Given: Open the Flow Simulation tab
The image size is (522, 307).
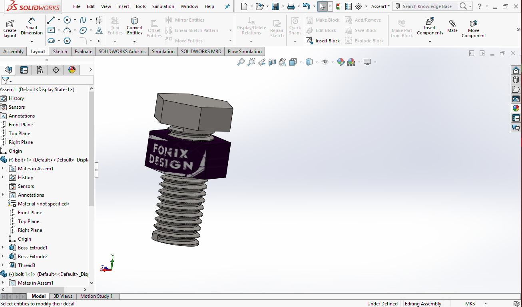Looking at the screenshot, I should (x=245, y=52).
